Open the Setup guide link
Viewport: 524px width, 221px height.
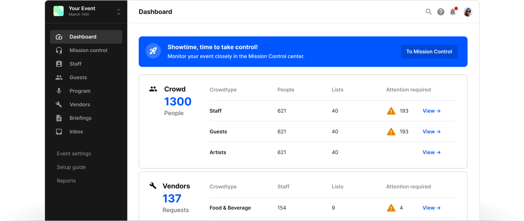pyautogui.click(x=71, y=167)
